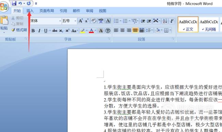Expand the font name dropdown arrow
Image resolution: width=222 pixels, height=132 pixels.
[x=60, y=21]
